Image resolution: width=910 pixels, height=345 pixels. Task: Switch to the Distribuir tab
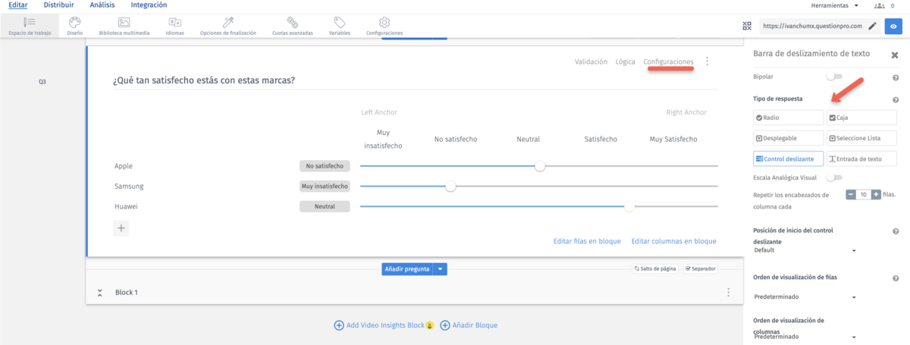[58, 5]
